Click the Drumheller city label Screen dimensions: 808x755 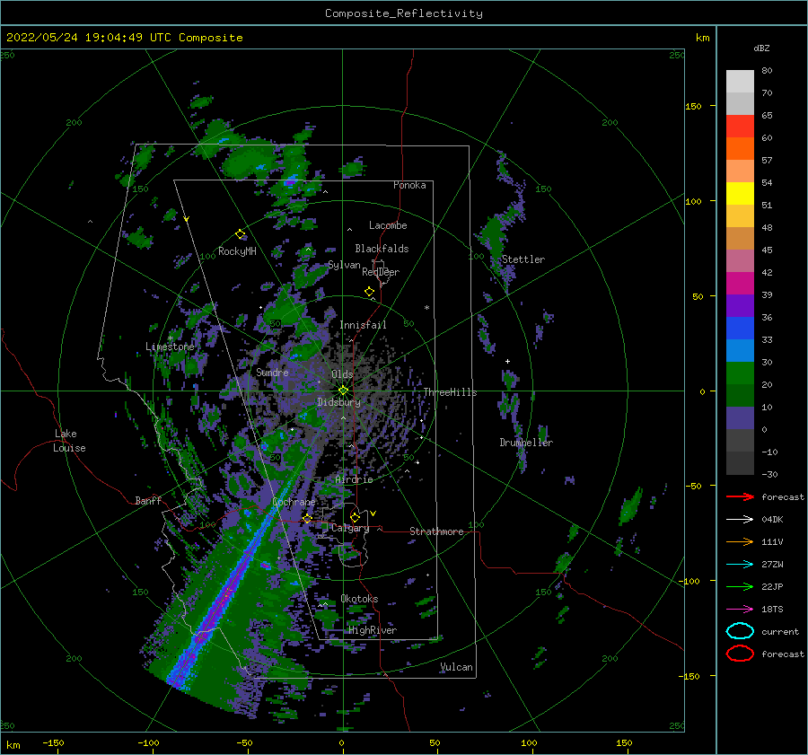point(526,443)
